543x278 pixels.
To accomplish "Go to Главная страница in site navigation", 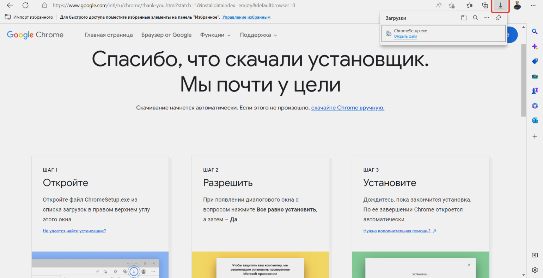I will coord(109,35).
